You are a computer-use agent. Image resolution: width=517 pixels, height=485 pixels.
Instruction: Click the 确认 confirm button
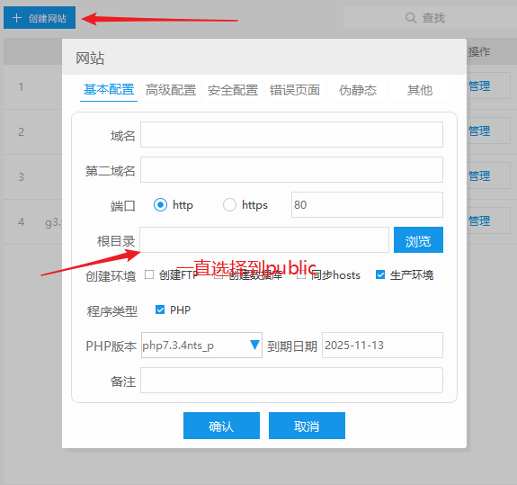tap(221, 426)
